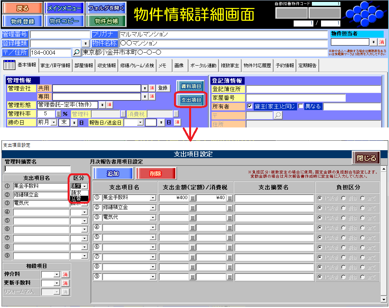Click the red 消 icon beside 管理形態
The width and height of the screenshot is (389, 308).
109,105
